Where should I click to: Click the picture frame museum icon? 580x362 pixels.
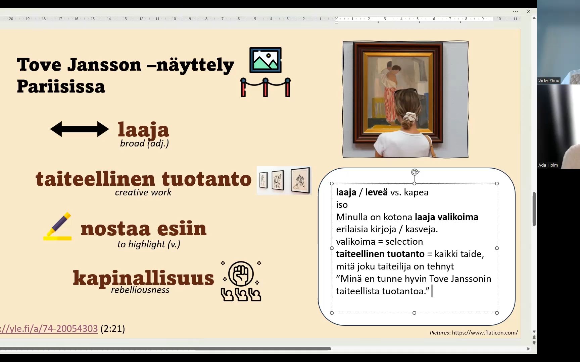point(265,72)
